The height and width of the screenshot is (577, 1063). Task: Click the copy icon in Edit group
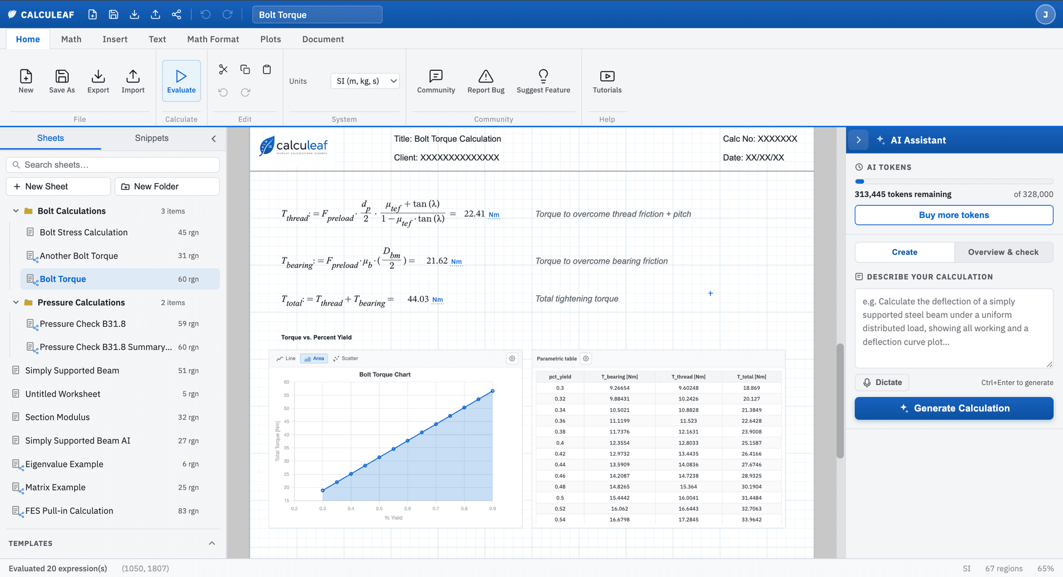[245, 69]
